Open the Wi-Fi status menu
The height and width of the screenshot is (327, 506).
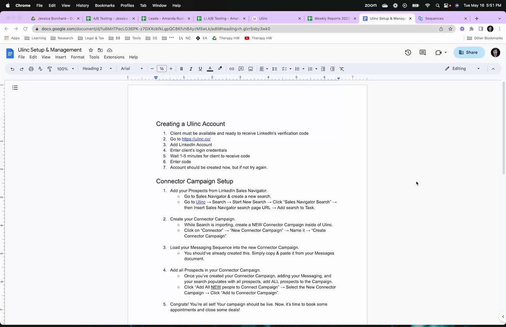(427, 6)
